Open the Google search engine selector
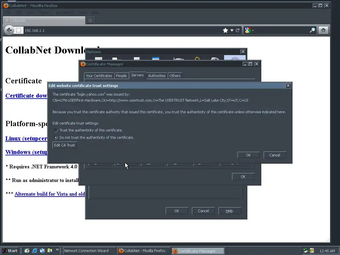The image size is (340, 255). tap(249, 30)
